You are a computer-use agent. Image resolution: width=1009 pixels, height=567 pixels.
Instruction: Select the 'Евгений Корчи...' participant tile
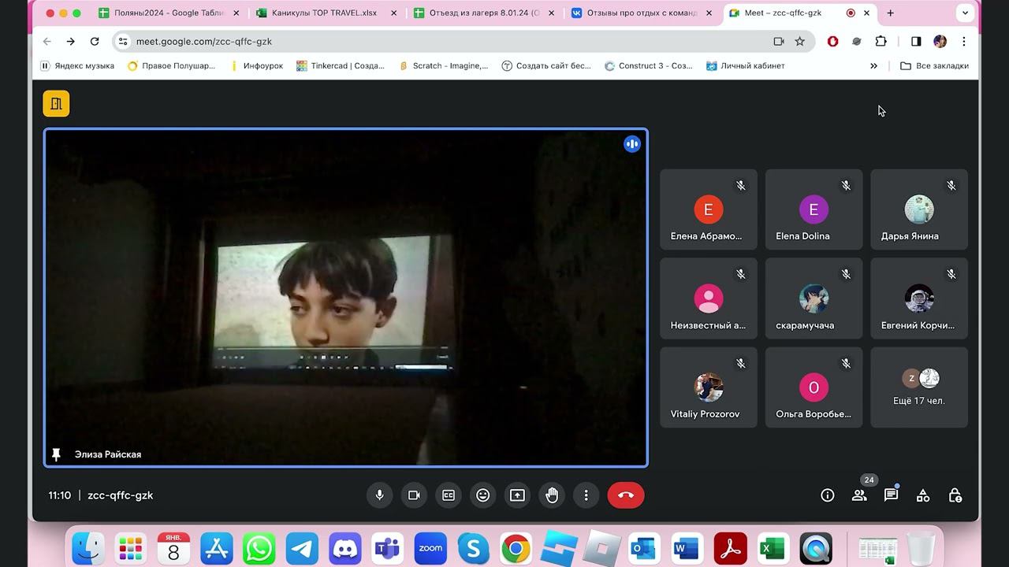point(919,298)
